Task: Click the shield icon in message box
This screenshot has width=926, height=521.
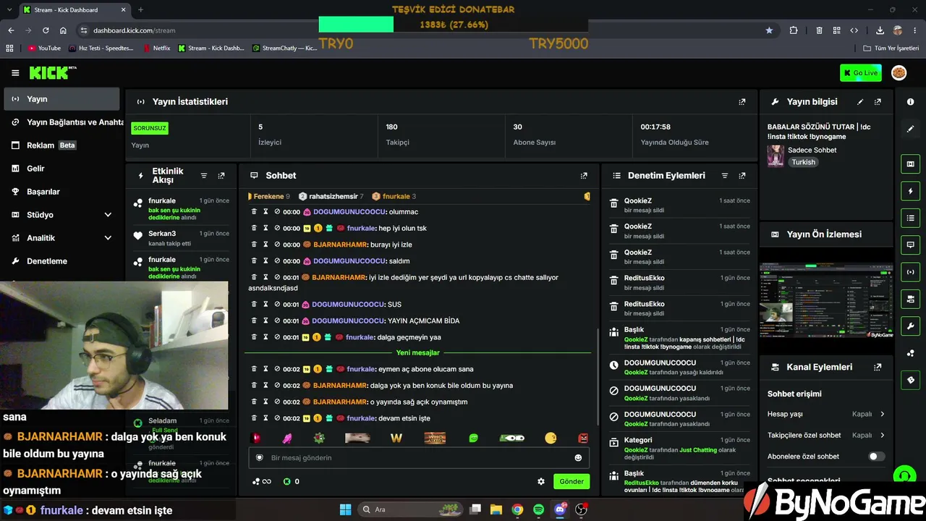Action: (260, 458)
